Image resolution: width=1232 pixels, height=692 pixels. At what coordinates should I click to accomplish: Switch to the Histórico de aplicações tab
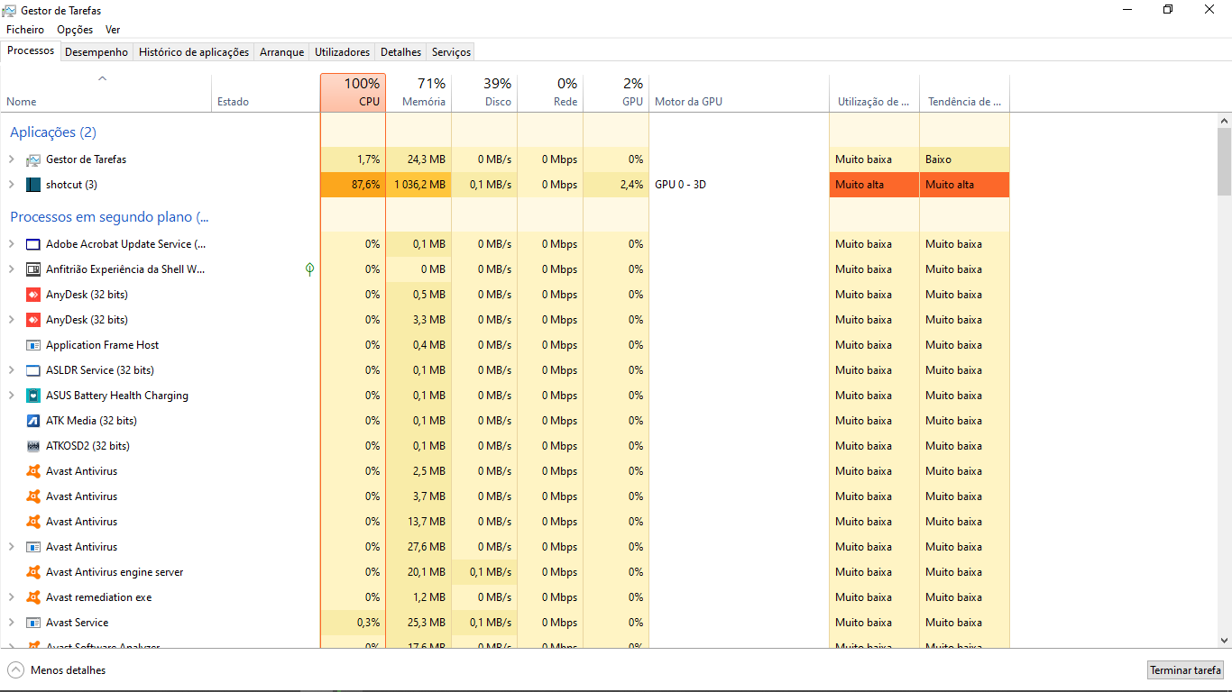(x=194, y=52)
